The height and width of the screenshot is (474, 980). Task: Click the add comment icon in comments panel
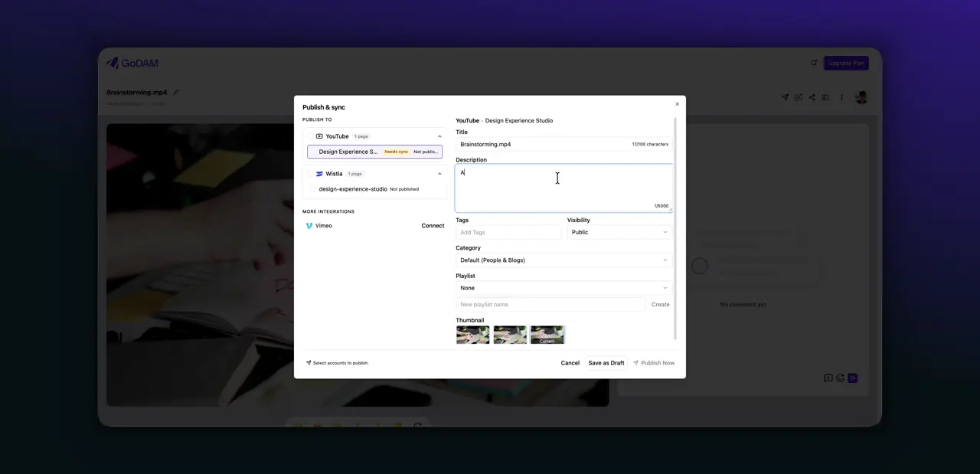828,378
